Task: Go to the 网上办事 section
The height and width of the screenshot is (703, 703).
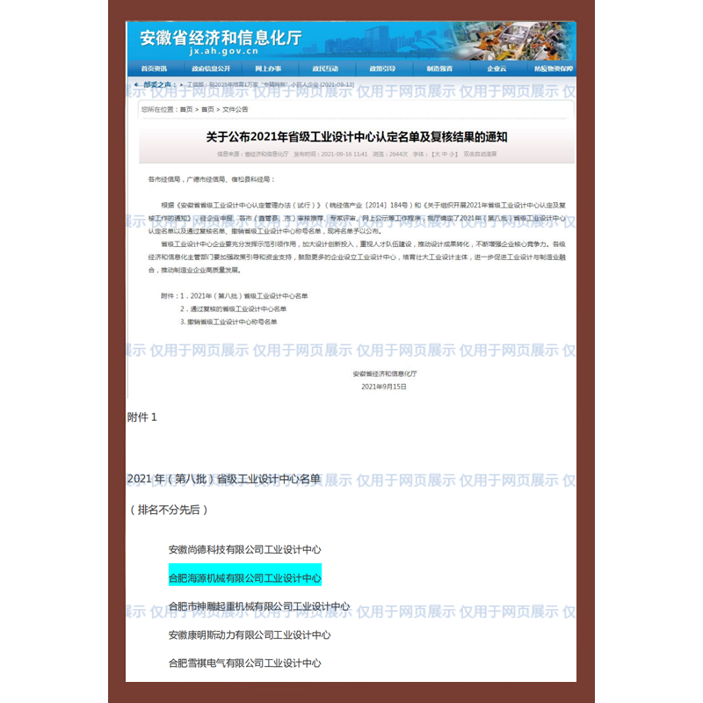Action: 268,69
